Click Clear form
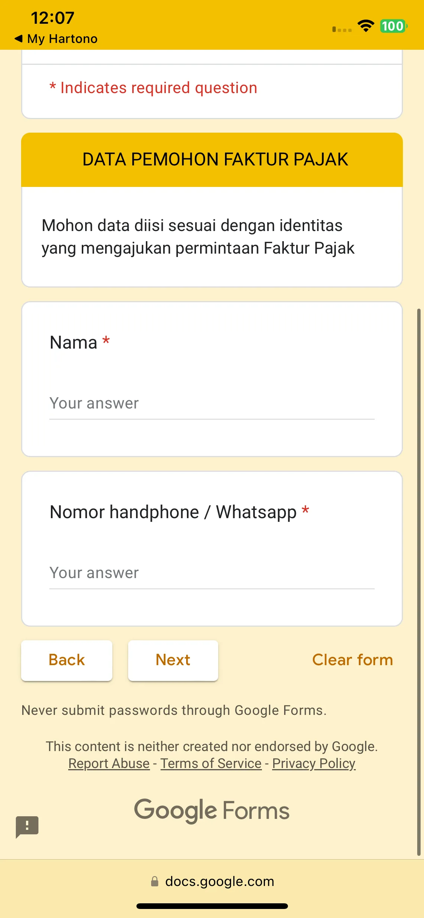 [x=352, y=660]
